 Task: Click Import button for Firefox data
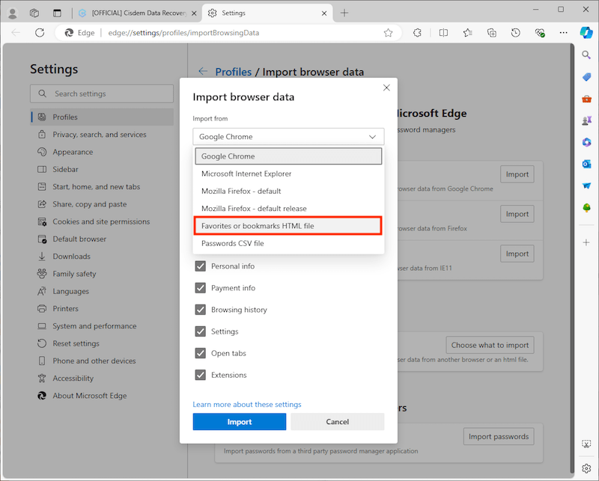(x=517, y=214)
